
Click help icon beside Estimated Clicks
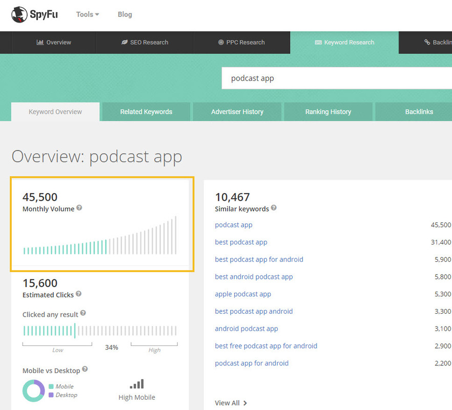pyautogui.click(x=78, y=294)
